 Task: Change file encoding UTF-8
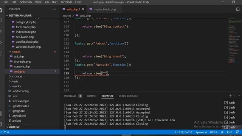point(214,132)
